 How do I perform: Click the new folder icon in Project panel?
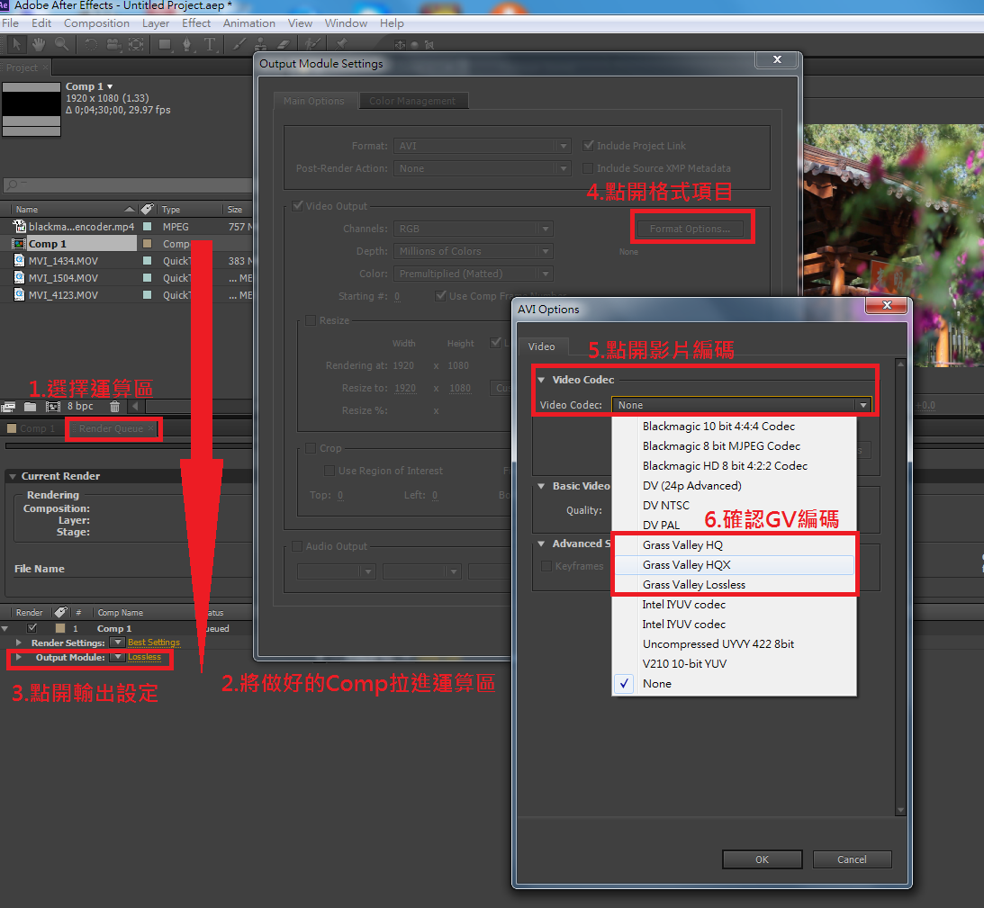click(x=31, y=407)
